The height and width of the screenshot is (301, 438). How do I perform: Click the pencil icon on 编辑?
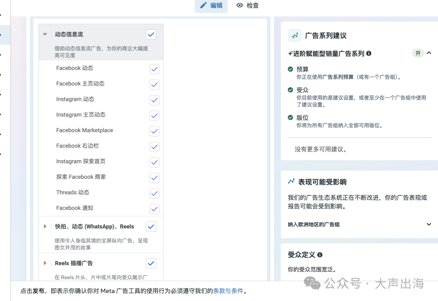204,5
